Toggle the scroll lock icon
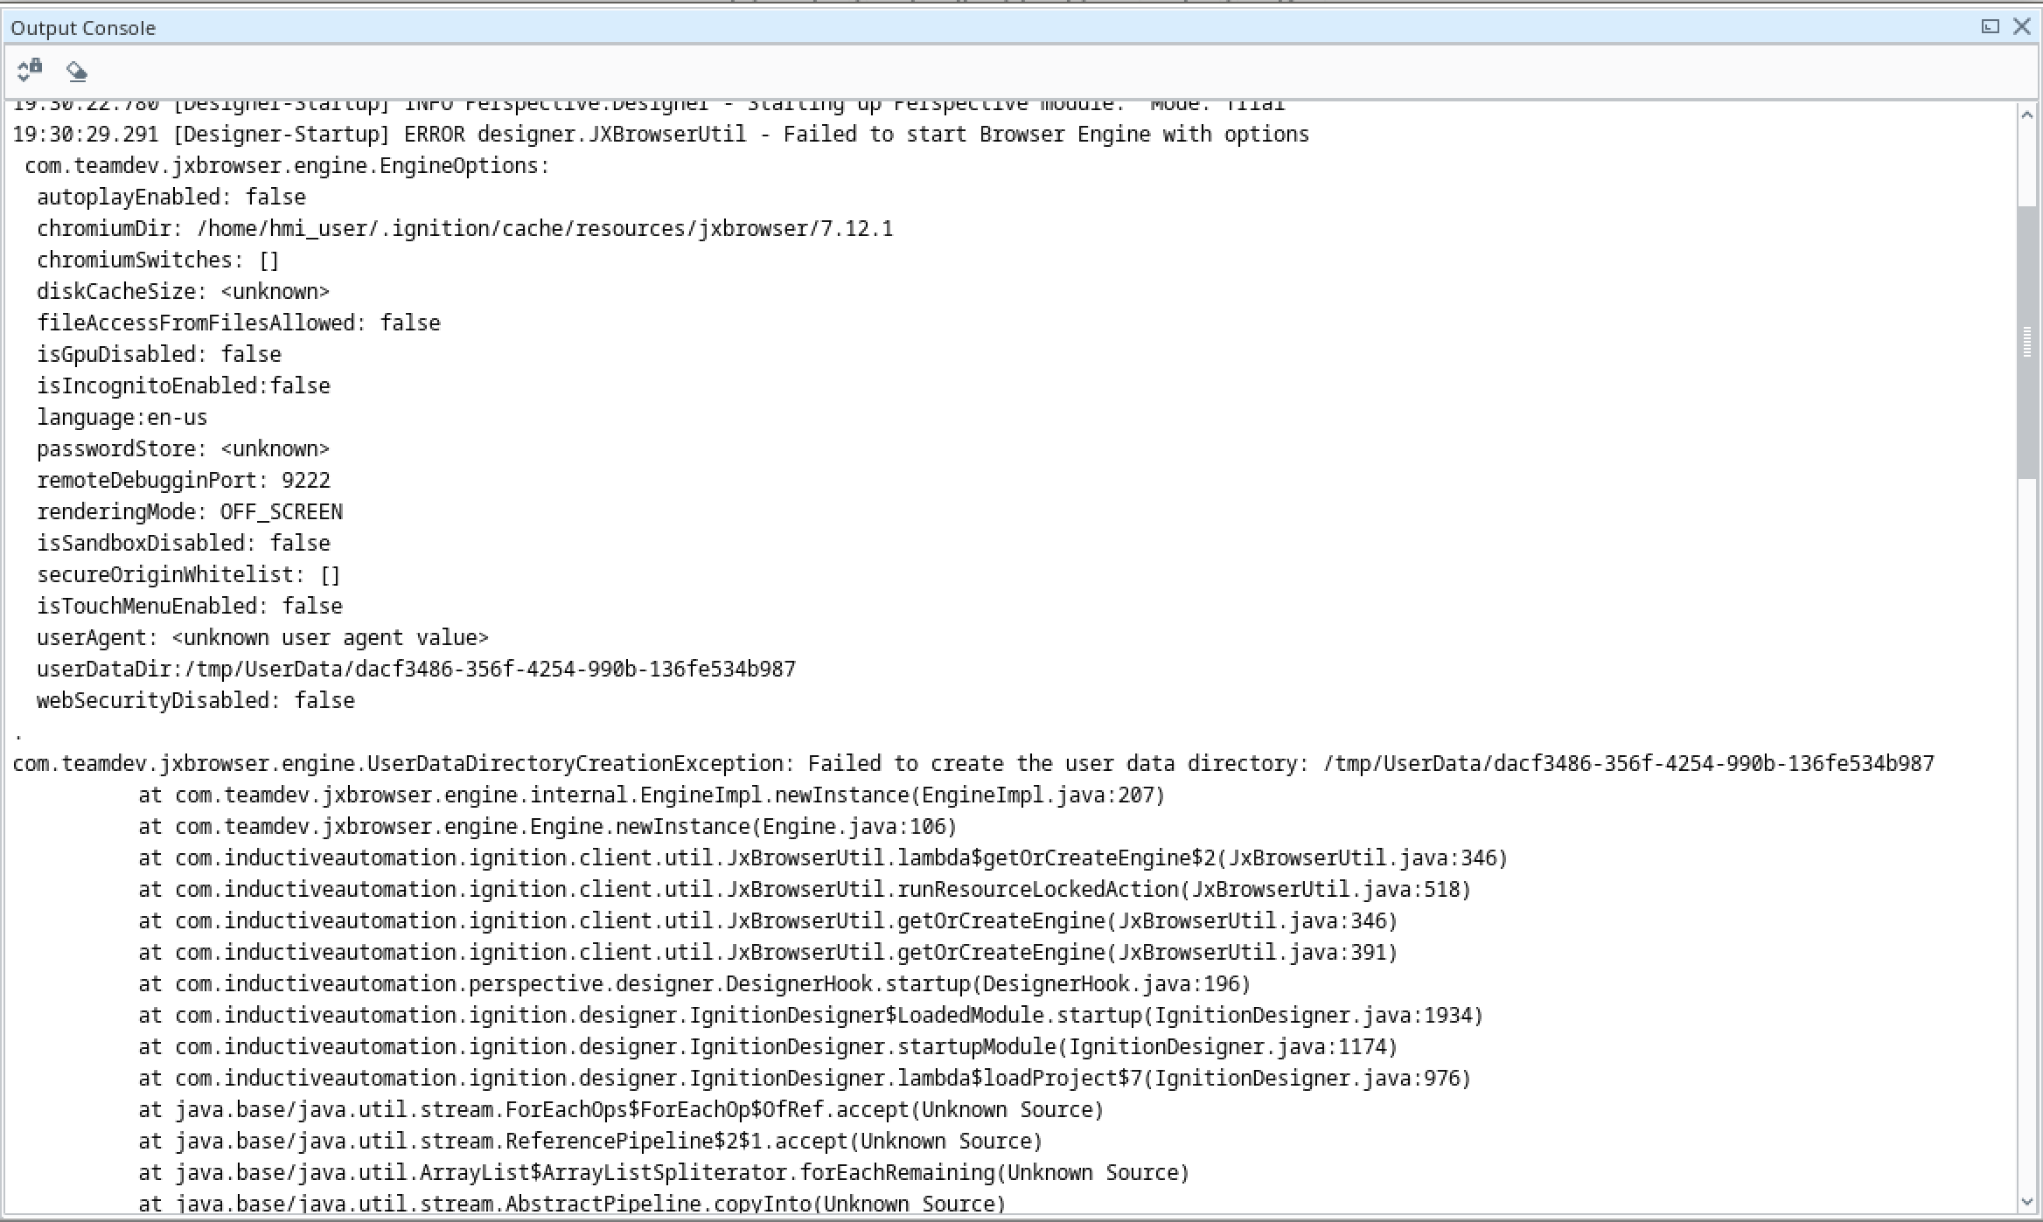 (x=30, y=70)
